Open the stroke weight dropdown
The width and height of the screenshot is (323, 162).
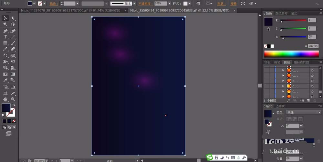77,4
